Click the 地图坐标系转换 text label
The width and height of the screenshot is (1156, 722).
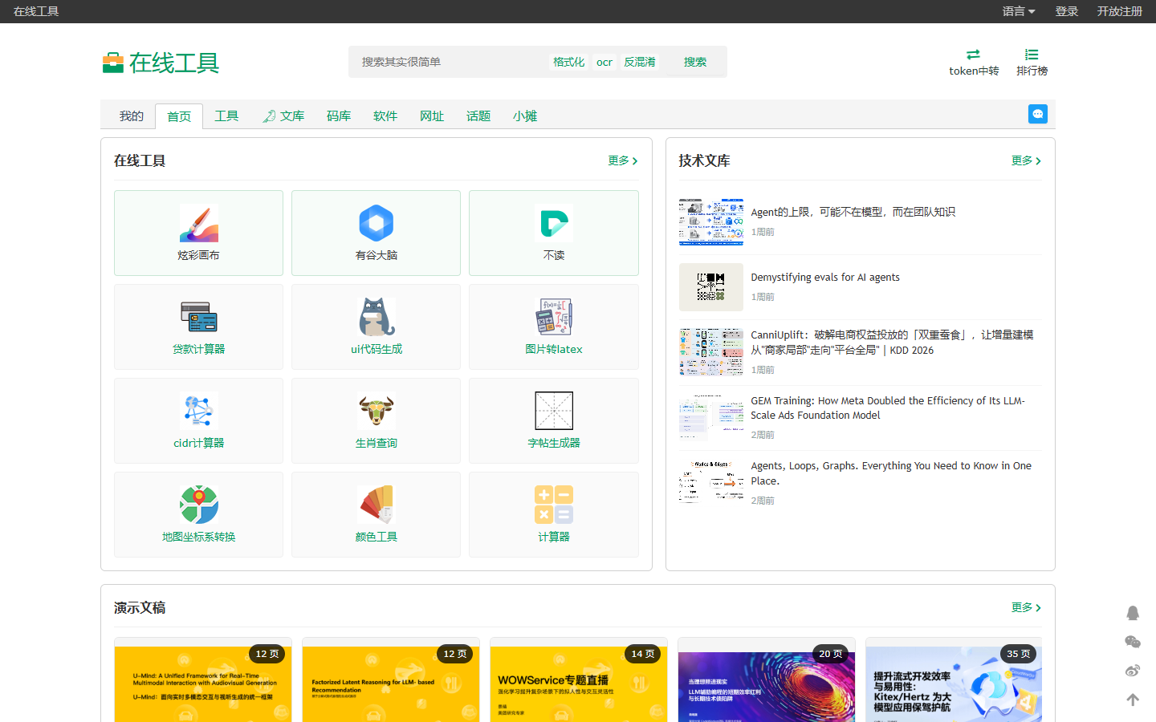pos(198,537)
